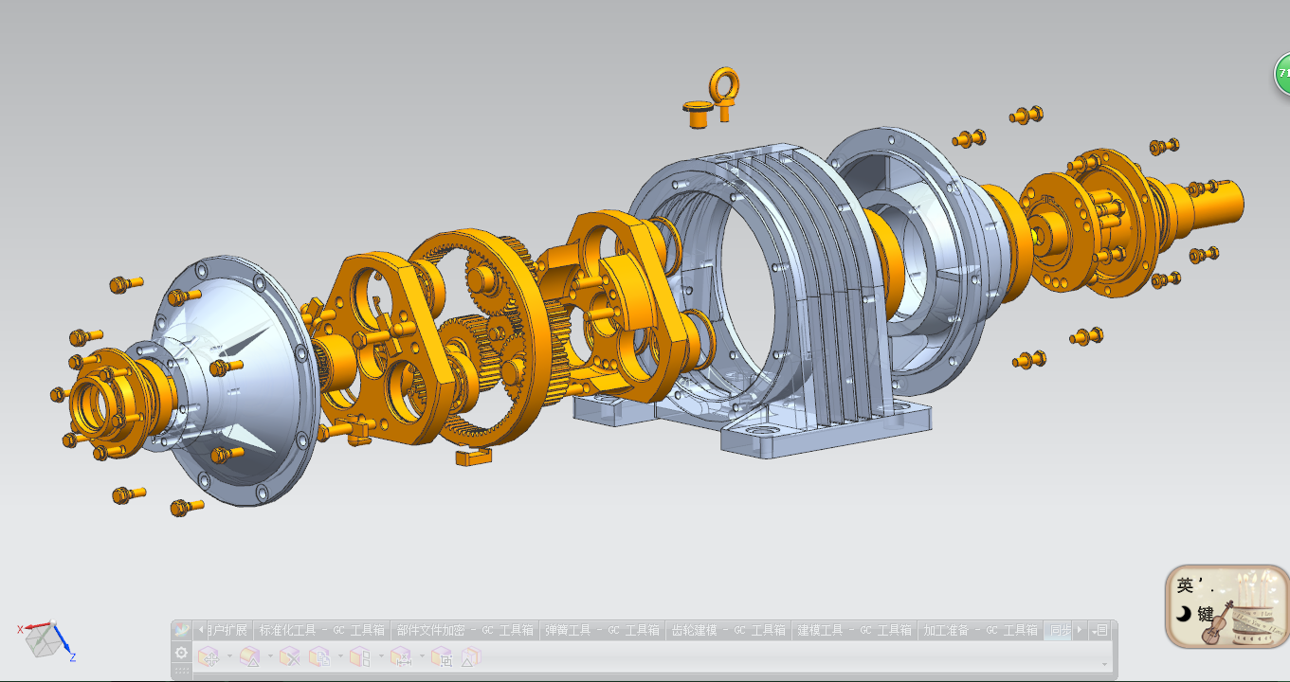This screenshot has width=1290, height=682.
Task: Switch to 标准化工具 - GC 工具箱 tab
Action: tap(321, 630)
